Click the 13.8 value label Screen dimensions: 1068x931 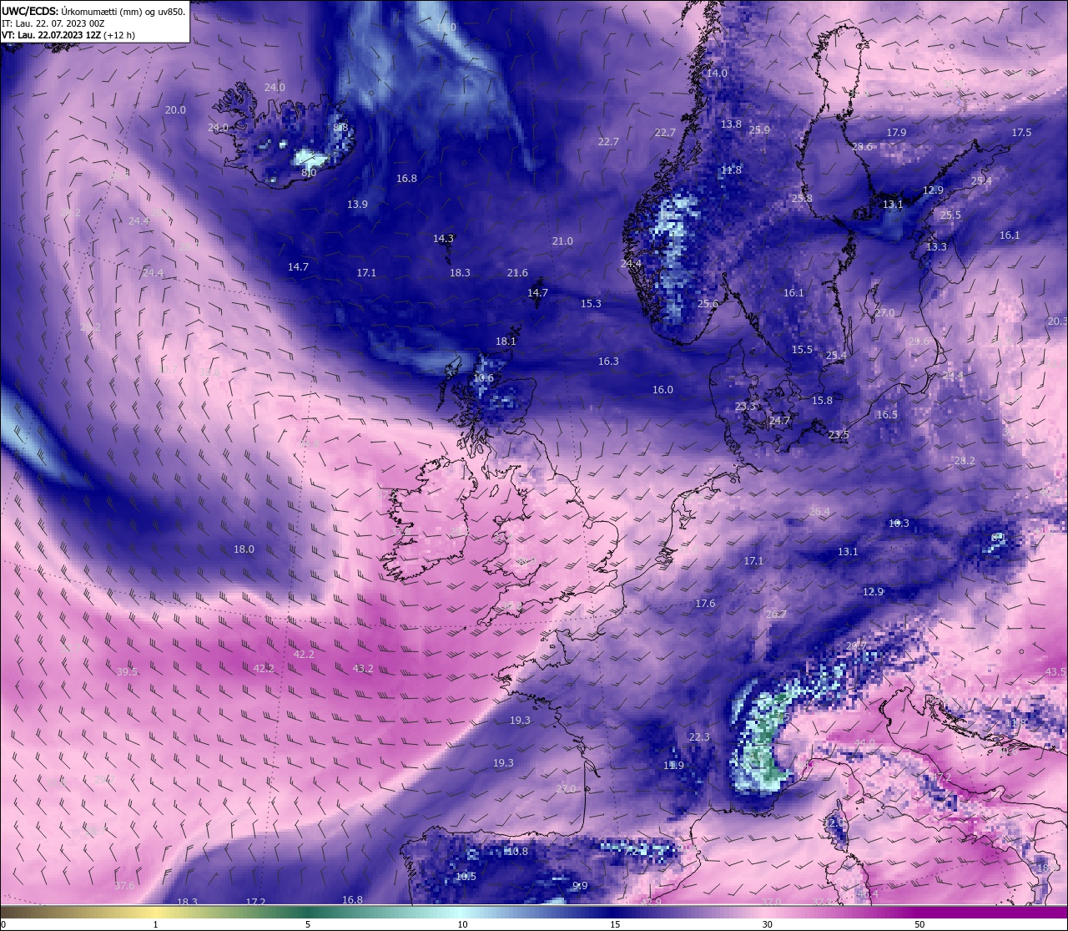point(731,124)
